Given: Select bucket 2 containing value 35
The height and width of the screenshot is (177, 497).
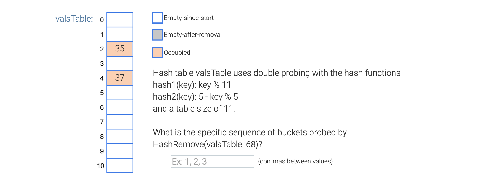Looking at the screenshot, I should (x=120, y=49).
